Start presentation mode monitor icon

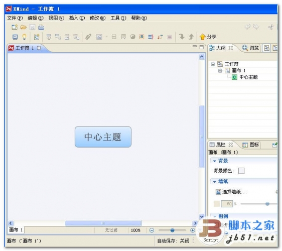(15, 37)
